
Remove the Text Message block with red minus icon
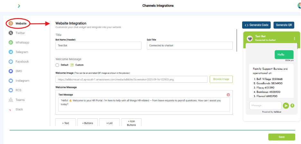(x=228, y=94)
